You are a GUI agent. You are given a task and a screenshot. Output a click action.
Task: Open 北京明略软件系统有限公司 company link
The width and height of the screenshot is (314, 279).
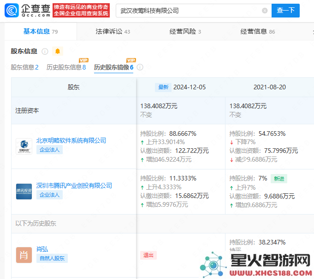tap(71, 140)
